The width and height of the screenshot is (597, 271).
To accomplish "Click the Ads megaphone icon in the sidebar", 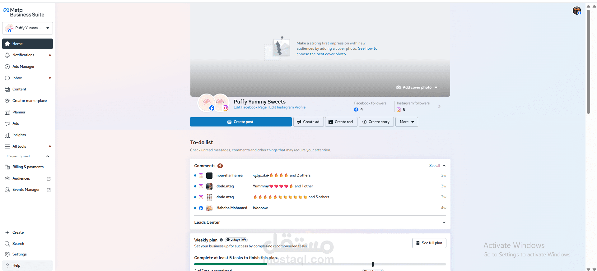I will coord(7,123).
